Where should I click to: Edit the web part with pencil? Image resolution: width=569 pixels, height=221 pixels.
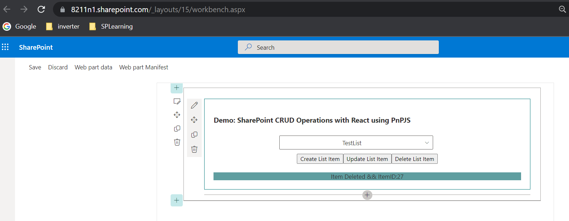coord(194,105)
